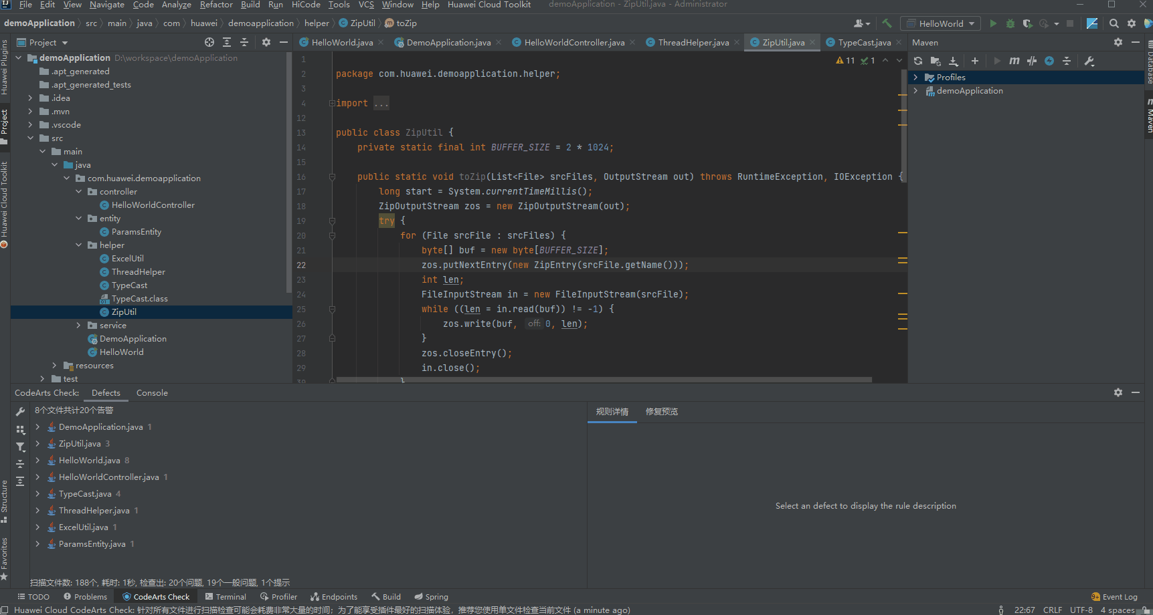Run the HelloWorld configuration with green play button

pos(993,23)
